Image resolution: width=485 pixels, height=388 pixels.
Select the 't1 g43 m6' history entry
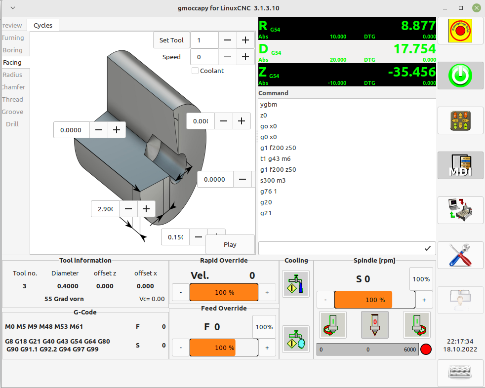(347, 159)
